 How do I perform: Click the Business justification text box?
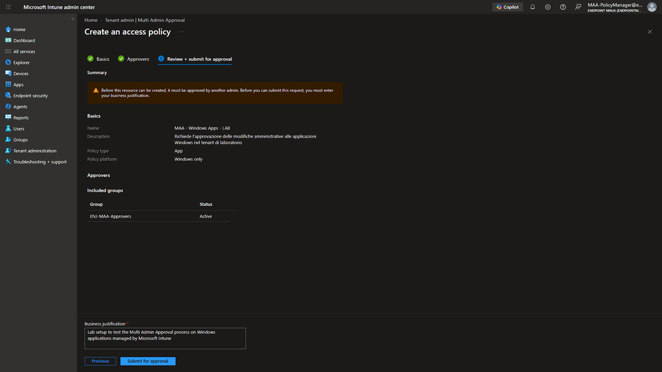(165, 338)
